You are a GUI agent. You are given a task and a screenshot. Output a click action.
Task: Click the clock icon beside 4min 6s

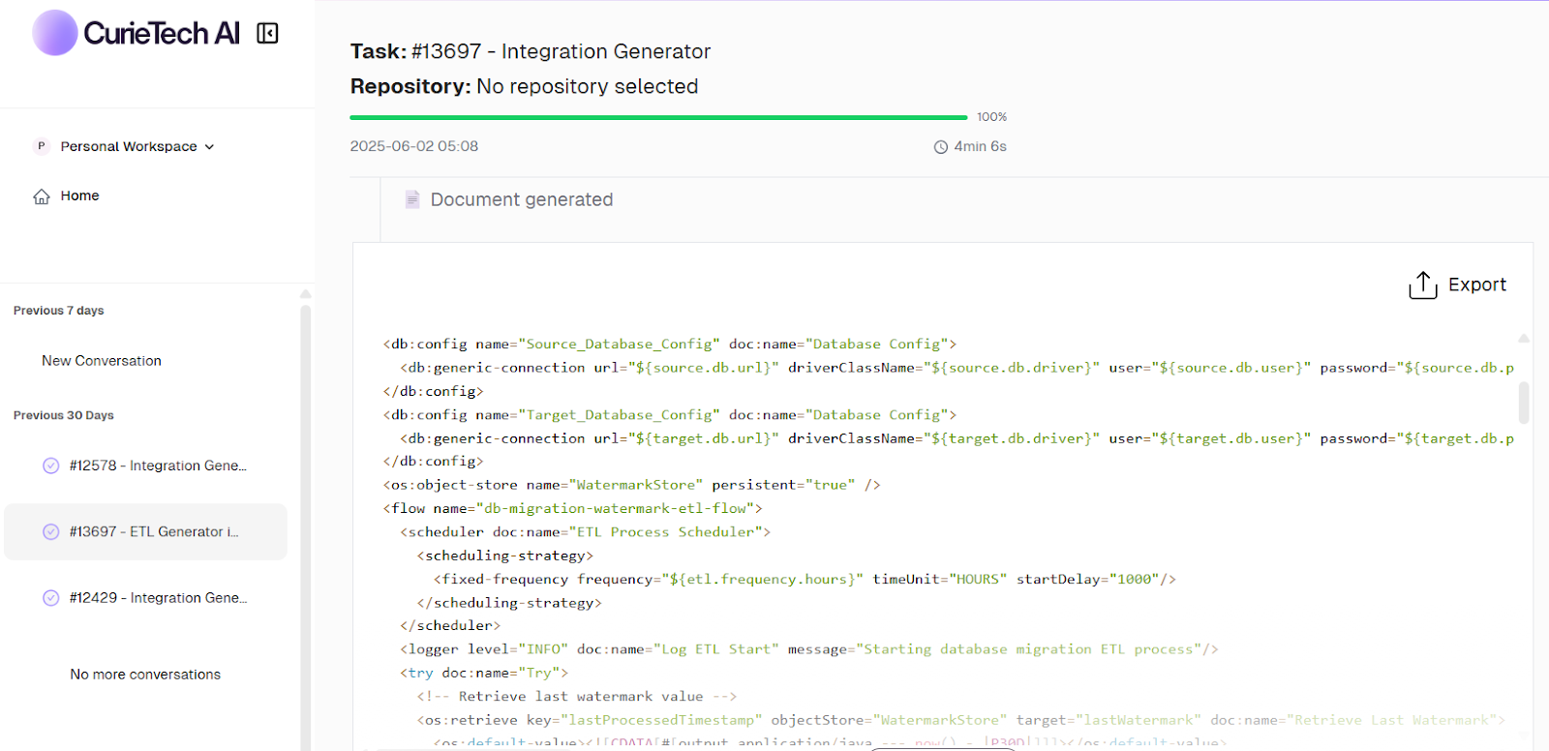point(941,147)
